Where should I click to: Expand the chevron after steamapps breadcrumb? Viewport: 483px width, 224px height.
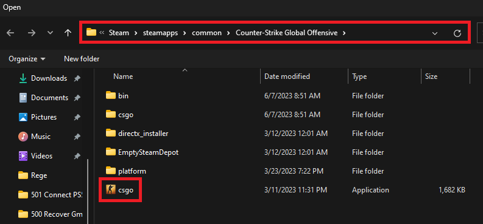185,33
